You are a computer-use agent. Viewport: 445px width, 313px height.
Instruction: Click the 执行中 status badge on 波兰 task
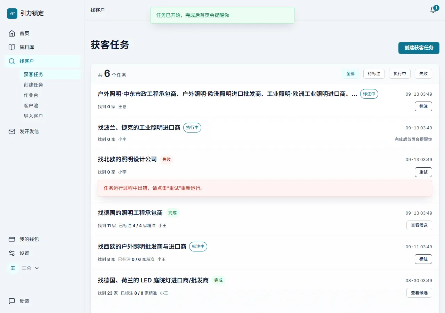tap(192, 128)
